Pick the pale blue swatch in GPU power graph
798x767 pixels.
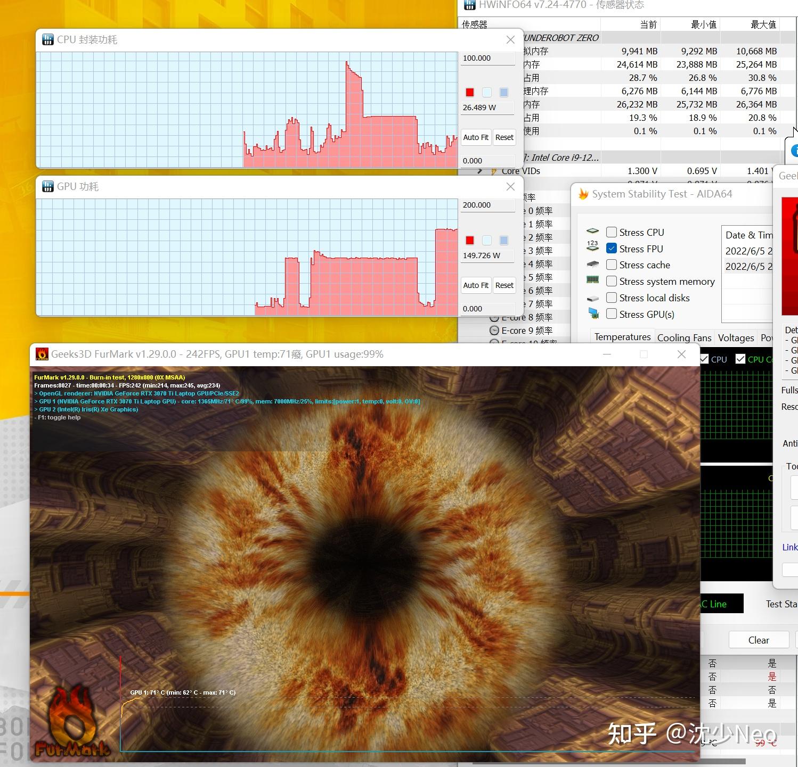click(487, 241)
